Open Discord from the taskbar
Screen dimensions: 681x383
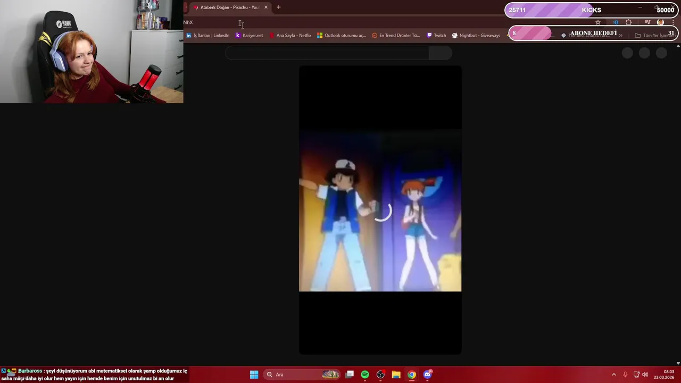tap(427, 374)
